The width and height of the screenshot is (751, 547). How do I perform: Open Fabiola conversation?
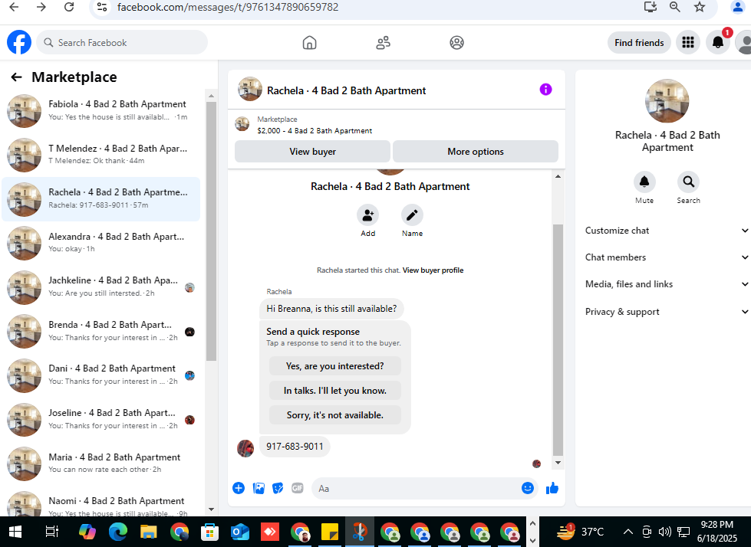(x=101, y=110)
